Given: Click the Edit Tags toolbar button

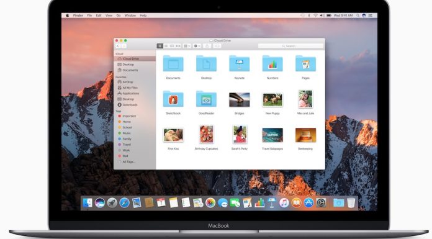Looking at the screenshot, I should (217, 46).
